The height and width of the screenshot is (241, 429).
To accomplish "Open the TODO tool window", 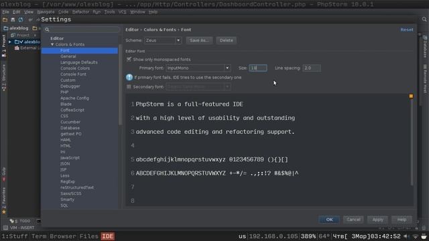I will [x=20, y=221].
